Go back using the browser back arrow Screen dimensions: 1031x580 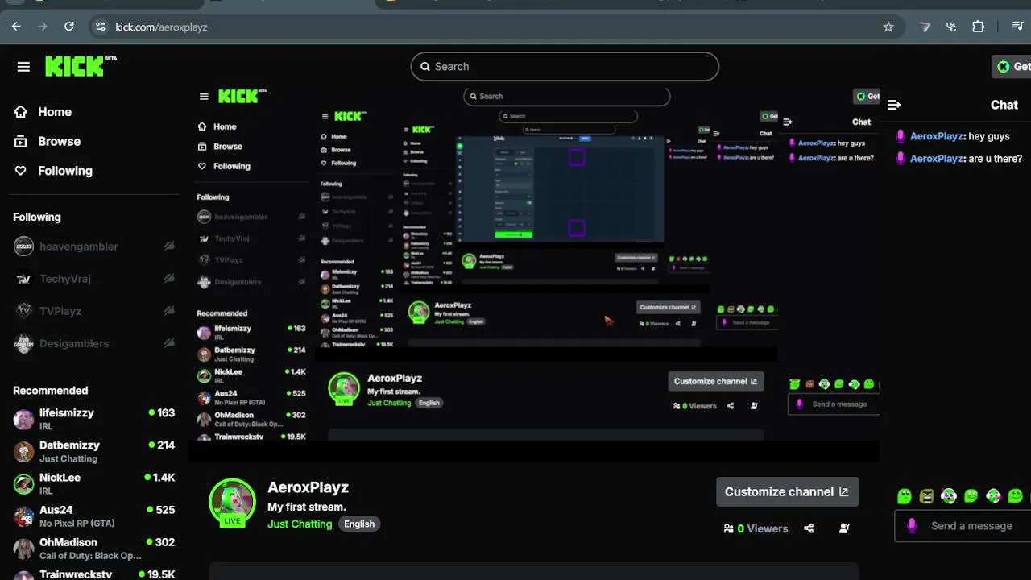(16, 27)
